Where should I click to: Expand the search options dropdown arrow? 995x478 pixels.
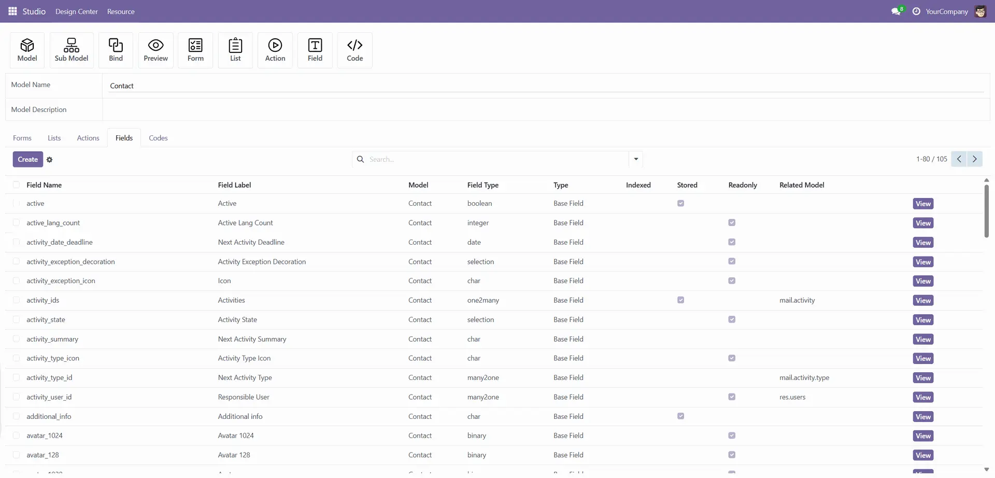(636, 159)
